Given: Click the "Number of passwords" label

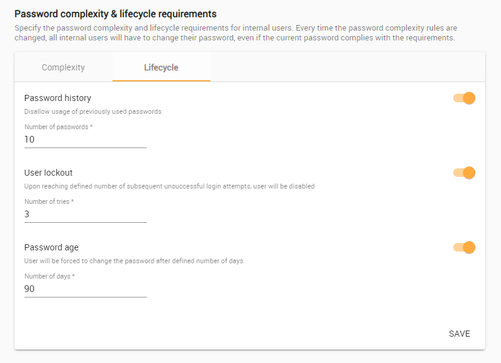Looking at the screenshot, I should coord(58,127).
